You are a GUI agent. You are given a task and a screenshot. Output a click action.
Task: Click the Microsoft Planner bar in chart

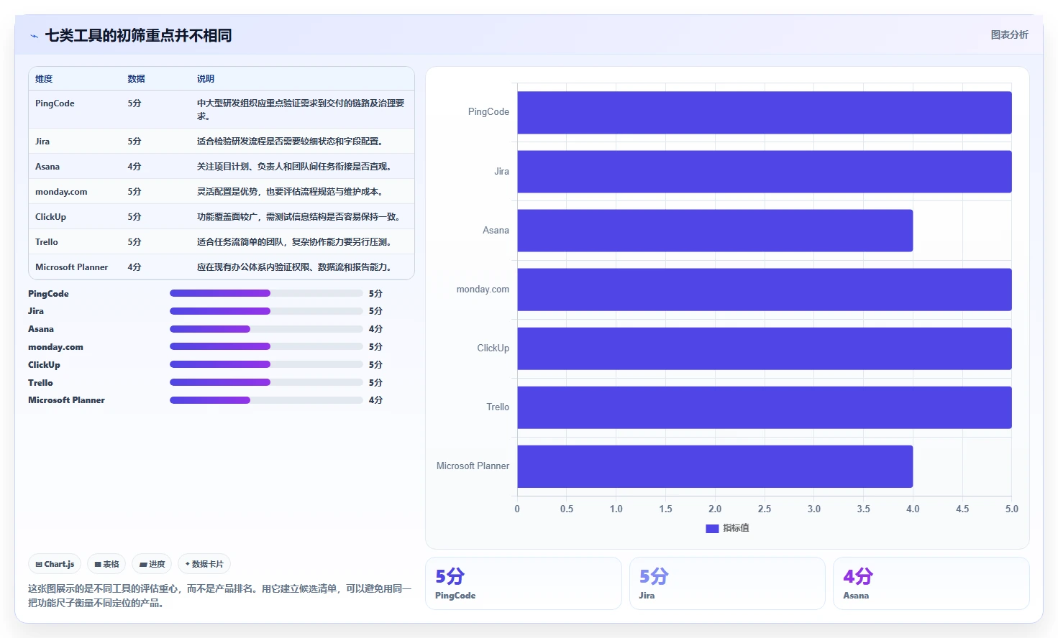[715, 466]
